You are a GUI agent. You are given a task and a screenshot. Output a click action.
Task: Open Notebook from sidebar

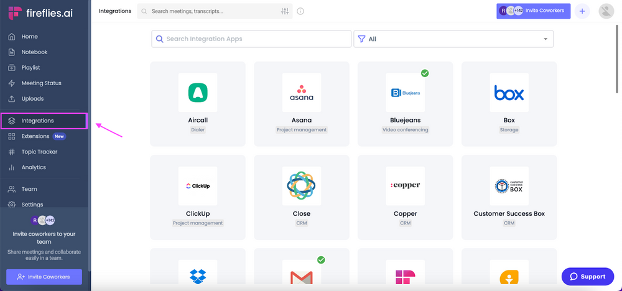(34, 52)
